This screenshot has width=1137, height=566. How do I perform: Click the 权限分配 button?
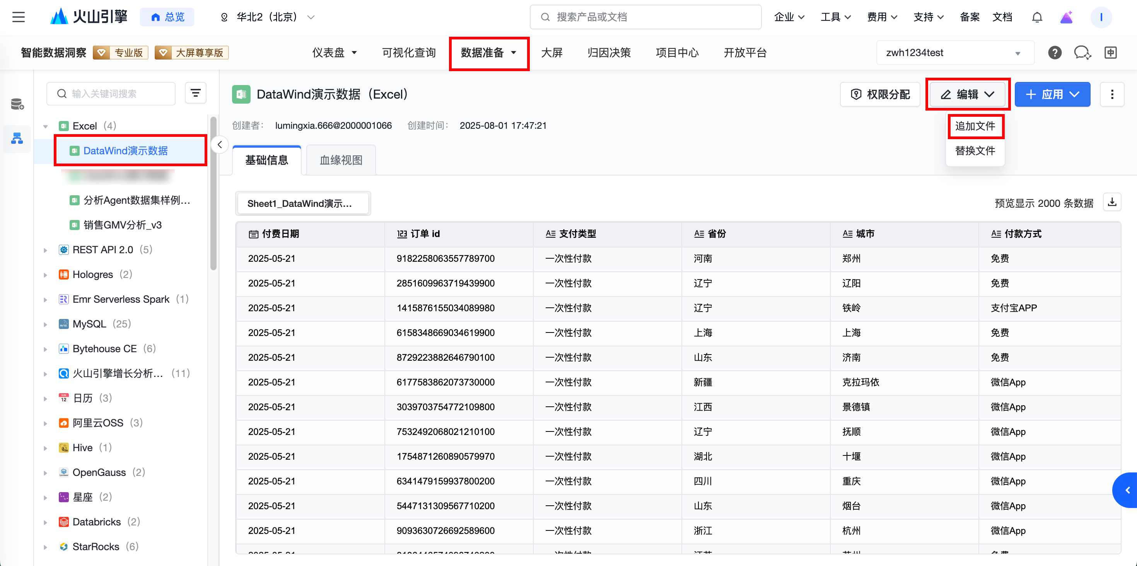880,94
